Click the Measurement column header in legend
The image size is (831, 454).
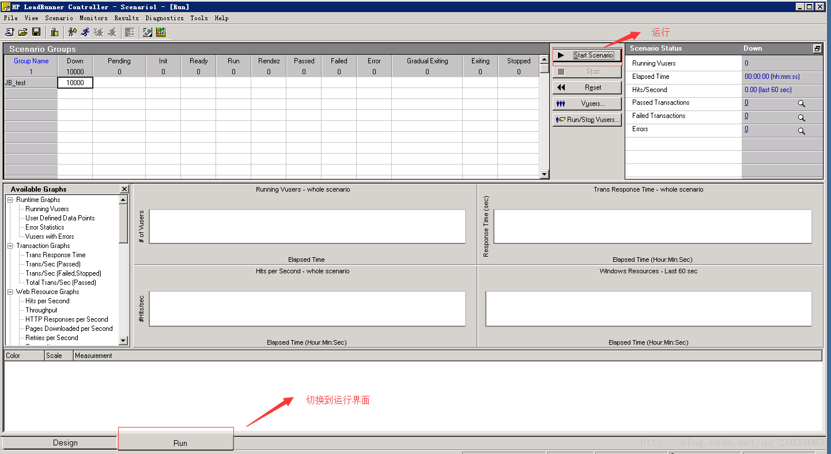(x=447, y=356)
